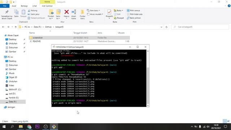231x130 pixels.
Task: Switch to the Berbagi ribbon tab
Action: click(24, 6)
